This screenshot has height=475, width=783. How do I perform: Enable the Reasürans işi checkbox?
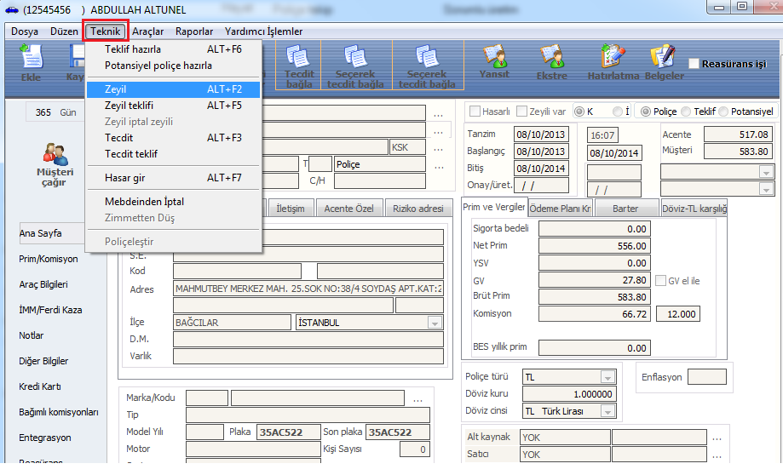694,64
